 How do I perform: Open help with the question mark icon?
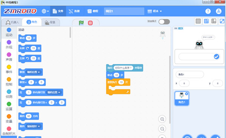tap(208, 11)
